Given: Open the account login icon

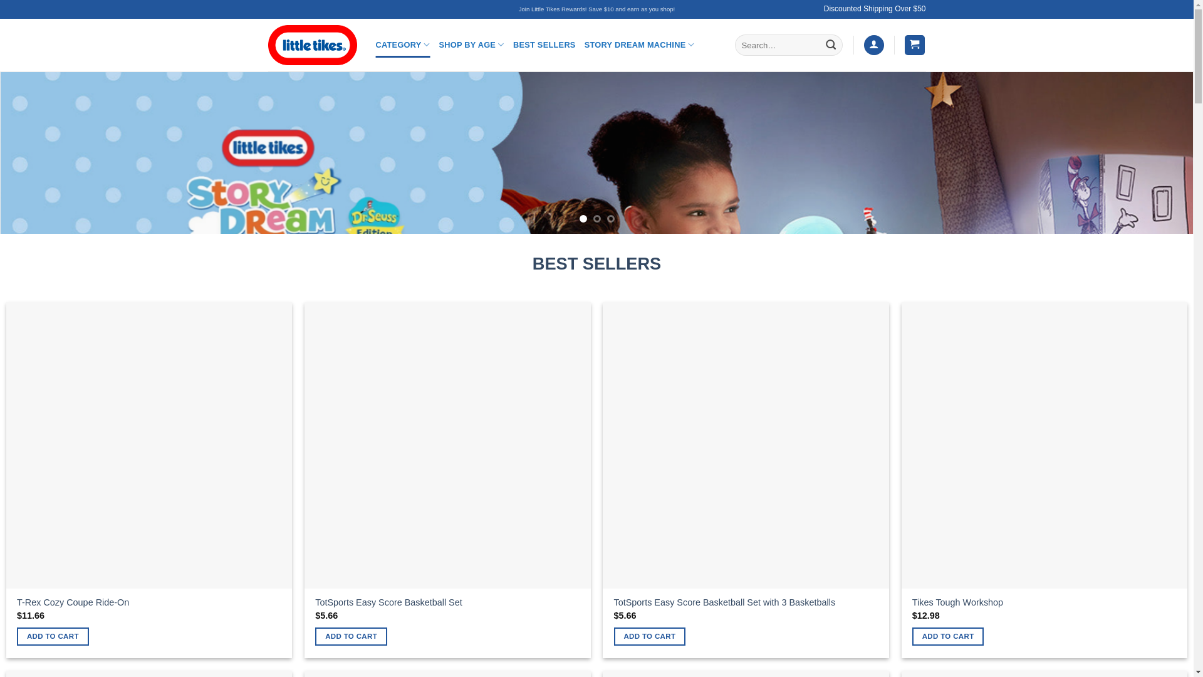Looking at the screenshot, I should click(873, 45).
